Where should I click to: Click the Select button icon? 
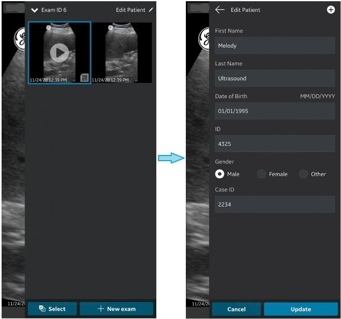[x=42, y=309]
